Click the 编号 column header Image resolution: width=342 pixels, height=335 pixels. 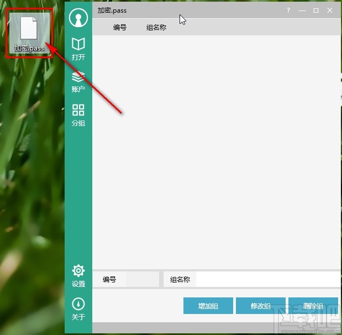click(x=120, y=28)
